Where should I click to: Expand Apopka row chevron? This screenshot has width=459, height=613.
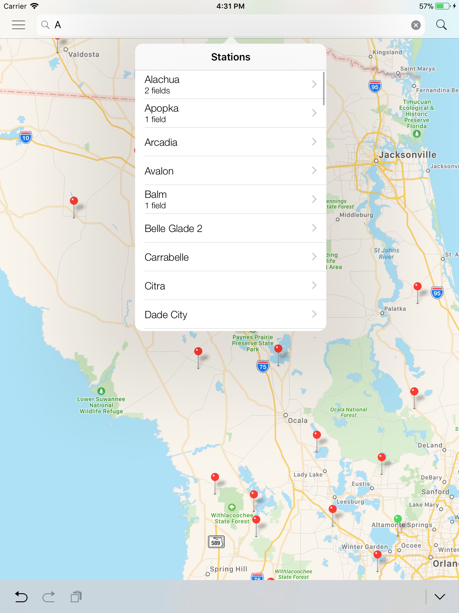pyautogui.click(x=314, y=113)
